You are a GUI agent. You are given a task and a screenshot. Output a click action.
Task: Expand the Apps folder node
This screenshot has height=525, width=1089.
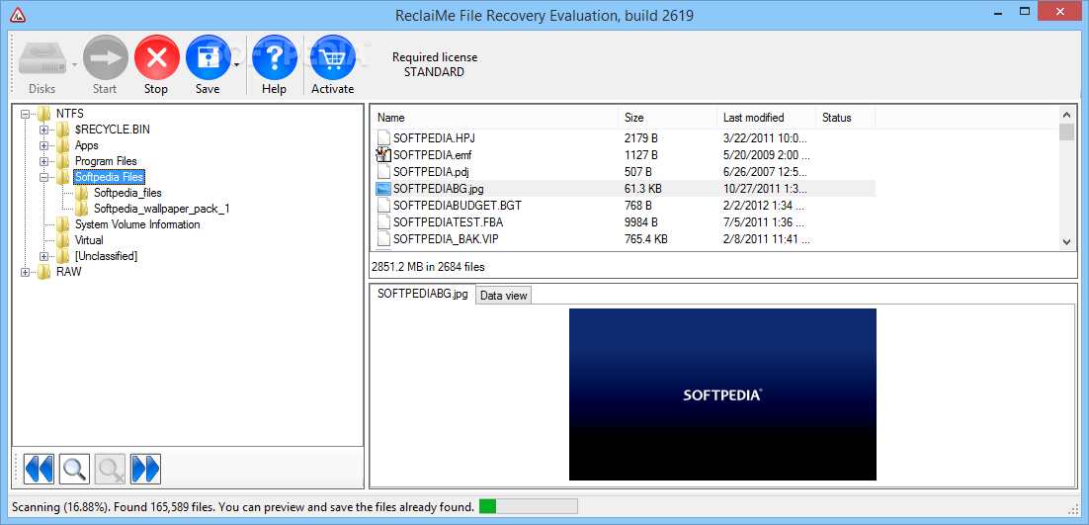point(43,145)
